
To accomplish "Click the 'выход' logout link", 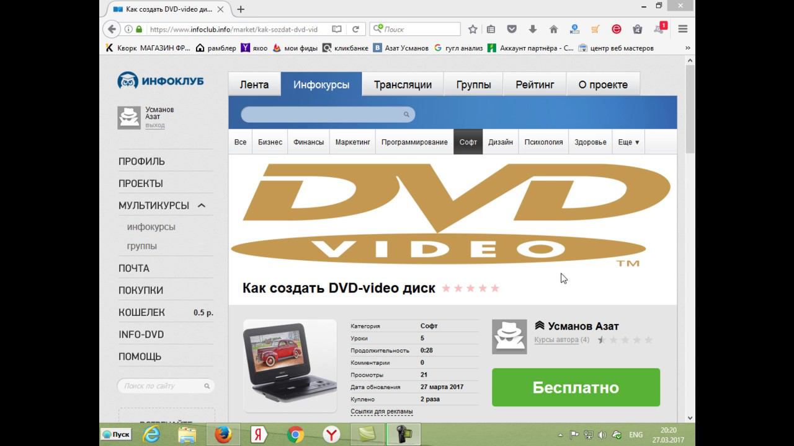I will tap(155, 125).
